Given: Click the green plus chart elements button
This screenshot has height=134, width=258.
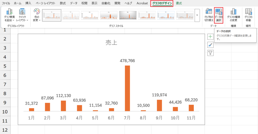Looking at the screenshot, I should pyautogui.click(x=210, y=37).
